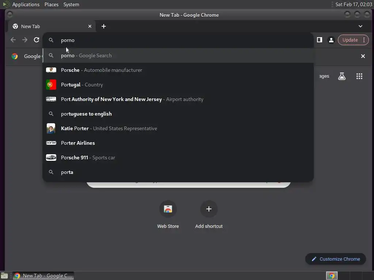The image size is (374, 280).
Task: Open the Google apps grid icon
Action: (359, 76)
